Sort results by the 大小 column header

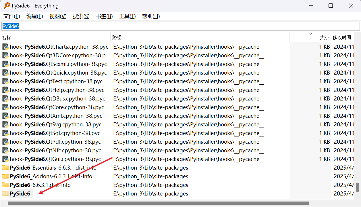click(x=310, y=37)
